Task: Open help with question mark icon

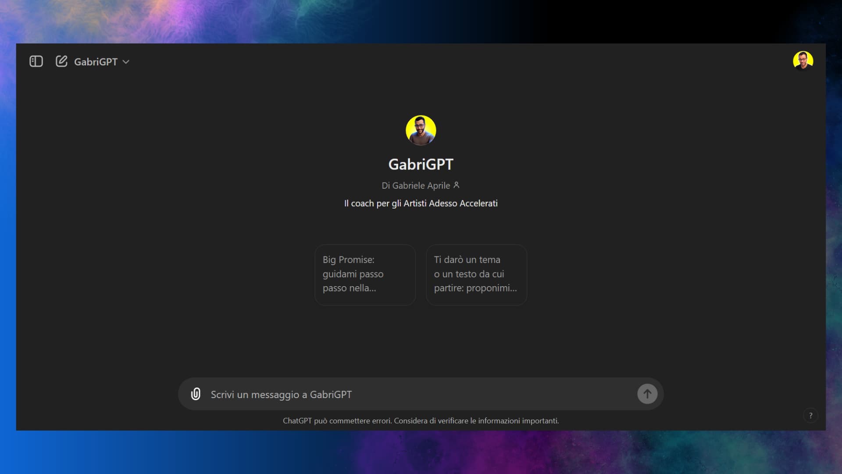Action: pos(810,415)
